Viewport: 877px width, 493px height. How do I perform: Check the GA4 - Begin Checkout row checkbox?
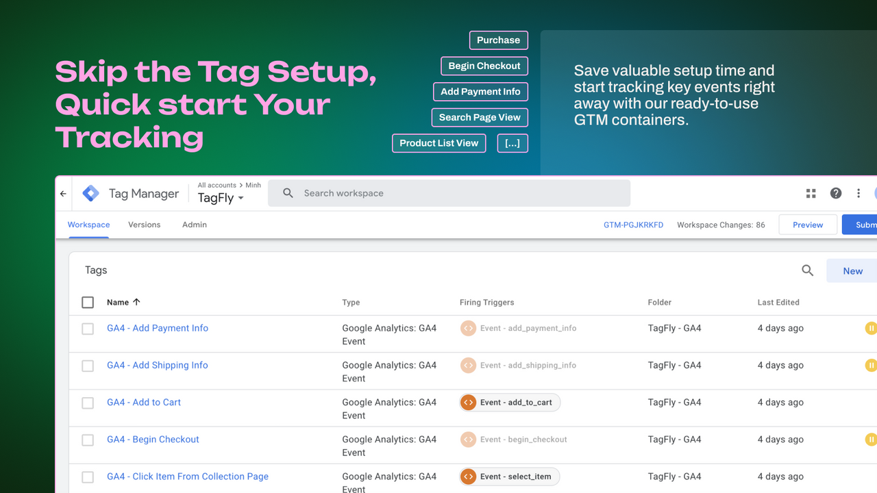click(88, 440)
